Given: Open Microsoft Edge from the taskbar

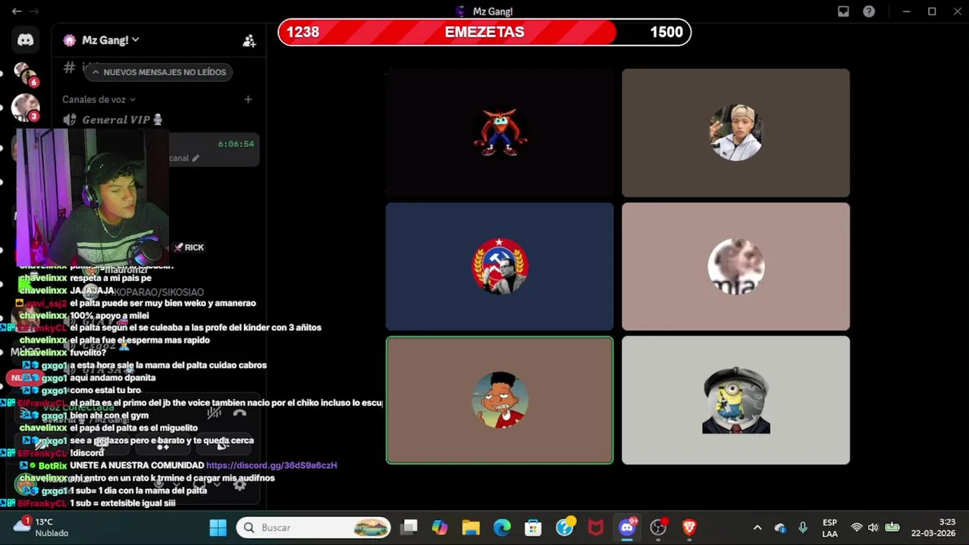Looking at the screenshot, I should (x=502, y=528).
